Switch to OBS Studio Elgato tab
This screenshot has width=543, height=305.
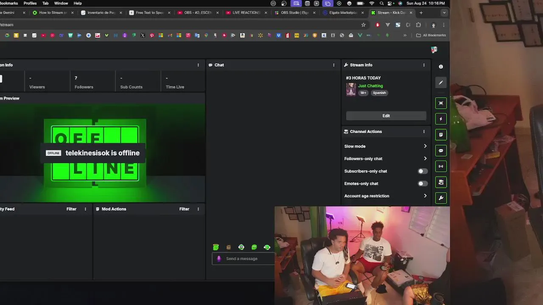pyautogui.click(x=295, y=13)
